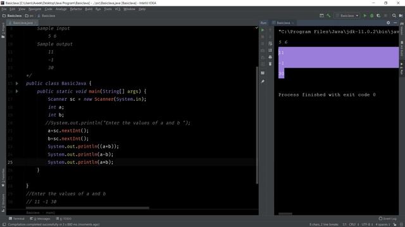Click the Scanner sc declaration line

click(x=97, y=99)
